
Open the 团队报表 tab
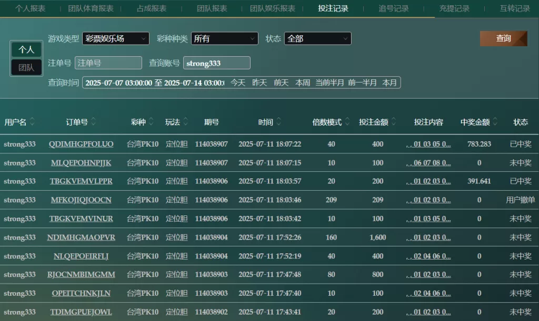tap(212, 8)
